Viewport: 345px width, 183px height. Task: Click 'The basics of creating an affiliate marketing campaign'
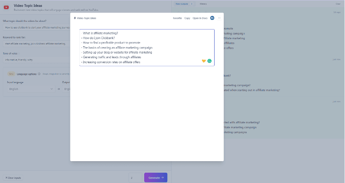(117, 47)
